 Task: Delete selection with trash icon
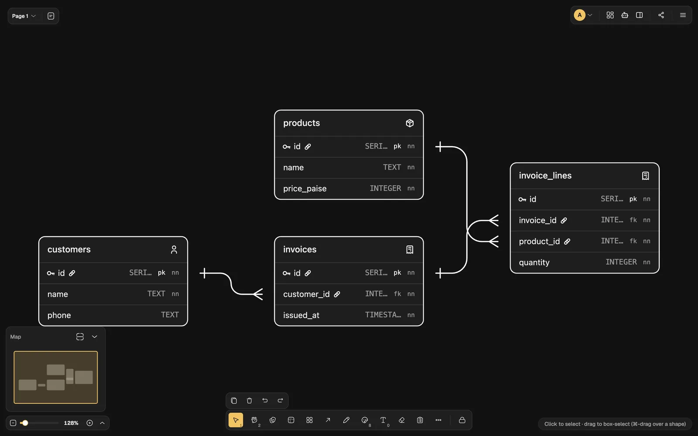(249, 401)
